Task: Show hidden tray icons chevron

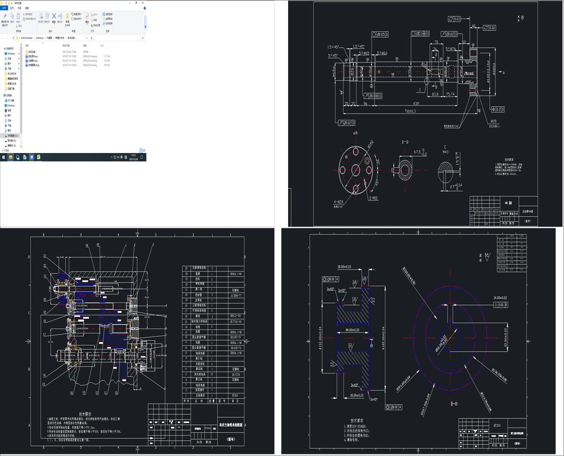Action: coord(111,157)
